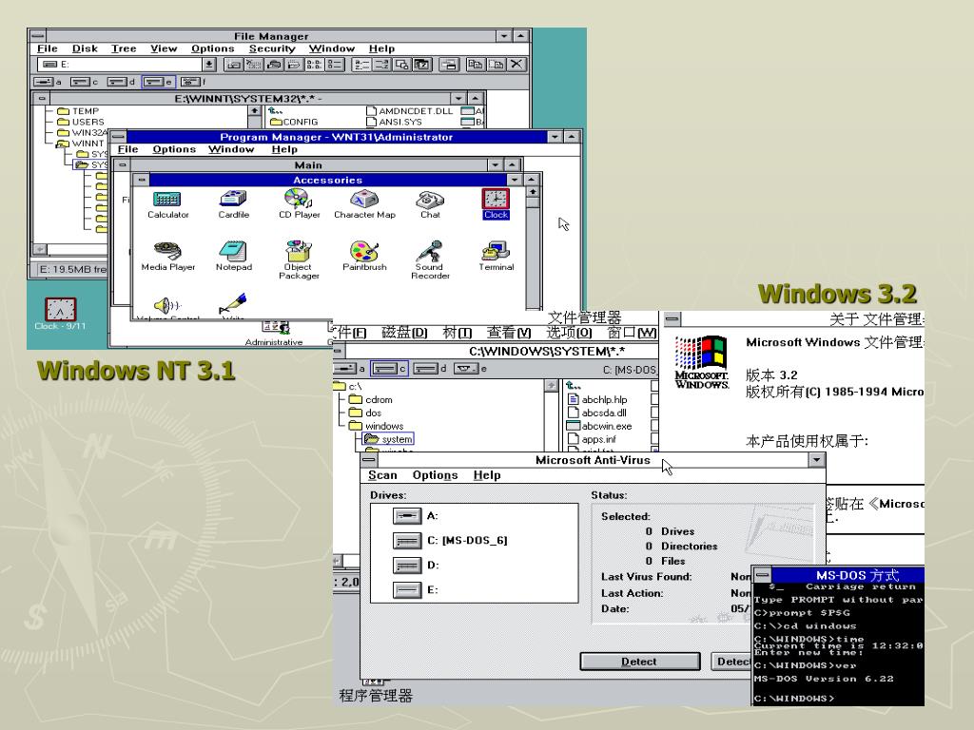Open the 磁盘(D) menu in 文件管理器
This screenshot has height=730, width=974.
[x=404, y=333]
